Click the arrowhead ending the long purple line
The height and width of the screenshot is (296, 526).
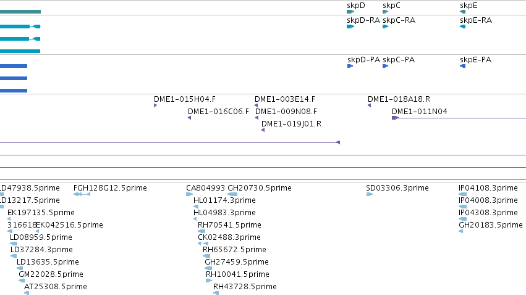pos(338,142)
